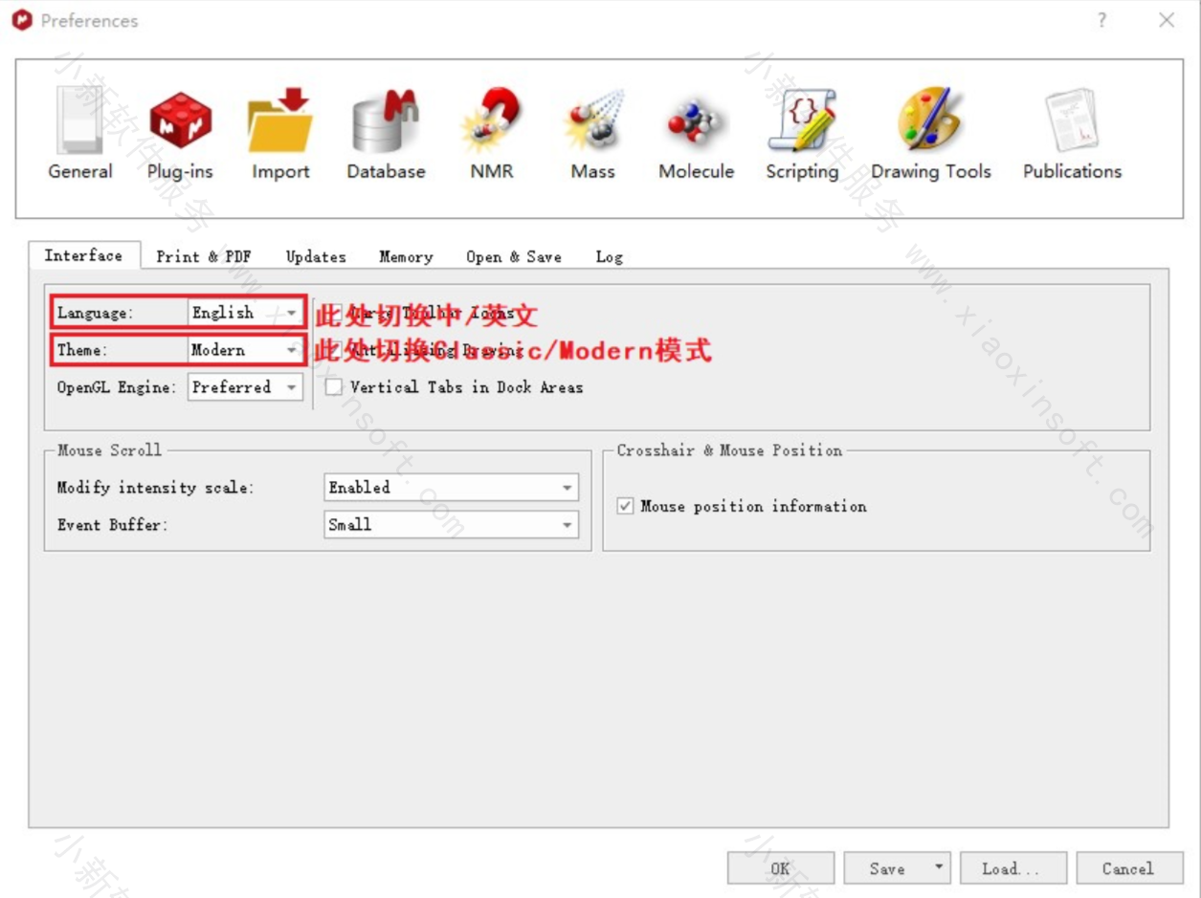Open the Import preferences section
The width and height of the screenshot is (1201, 898).
pyautogui.click(x=280, y=134)
